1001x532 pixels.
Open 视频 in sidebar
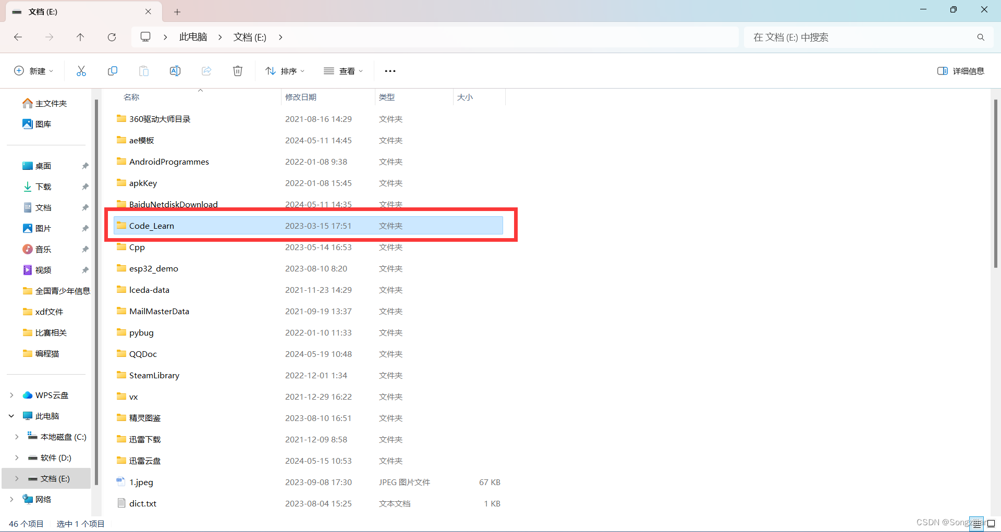(x=37, y=270)
